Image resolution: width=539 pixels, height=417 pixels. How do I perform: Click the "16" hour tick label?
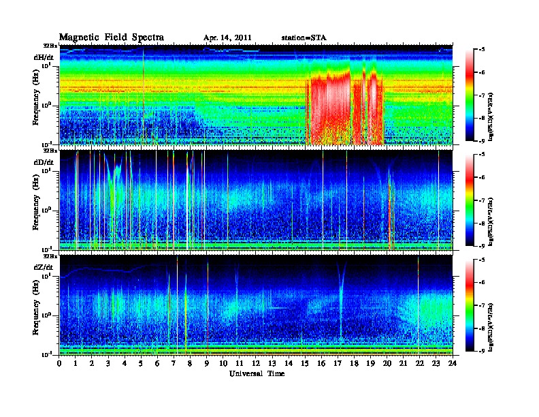tap(321, 364)
